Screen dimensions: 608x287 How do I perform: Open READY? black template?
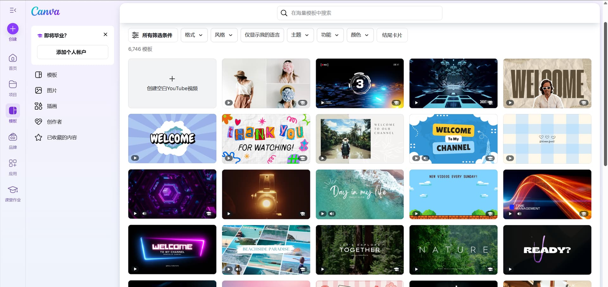pos(547,250)
